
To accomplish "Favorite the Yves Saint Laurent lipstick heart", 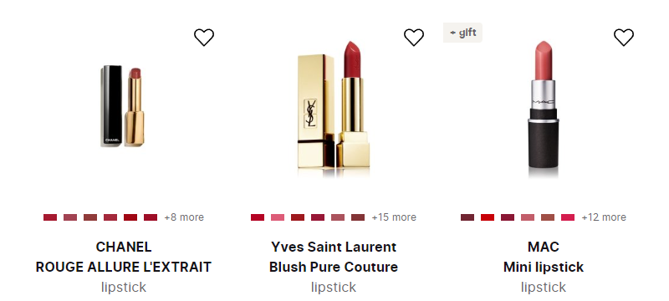I will coord(414,37).
